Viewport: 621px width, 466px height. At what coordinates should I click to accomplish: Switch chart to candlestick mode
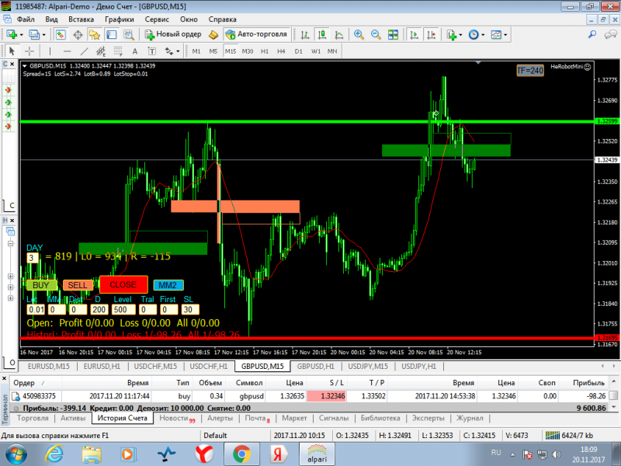point(322,35)
